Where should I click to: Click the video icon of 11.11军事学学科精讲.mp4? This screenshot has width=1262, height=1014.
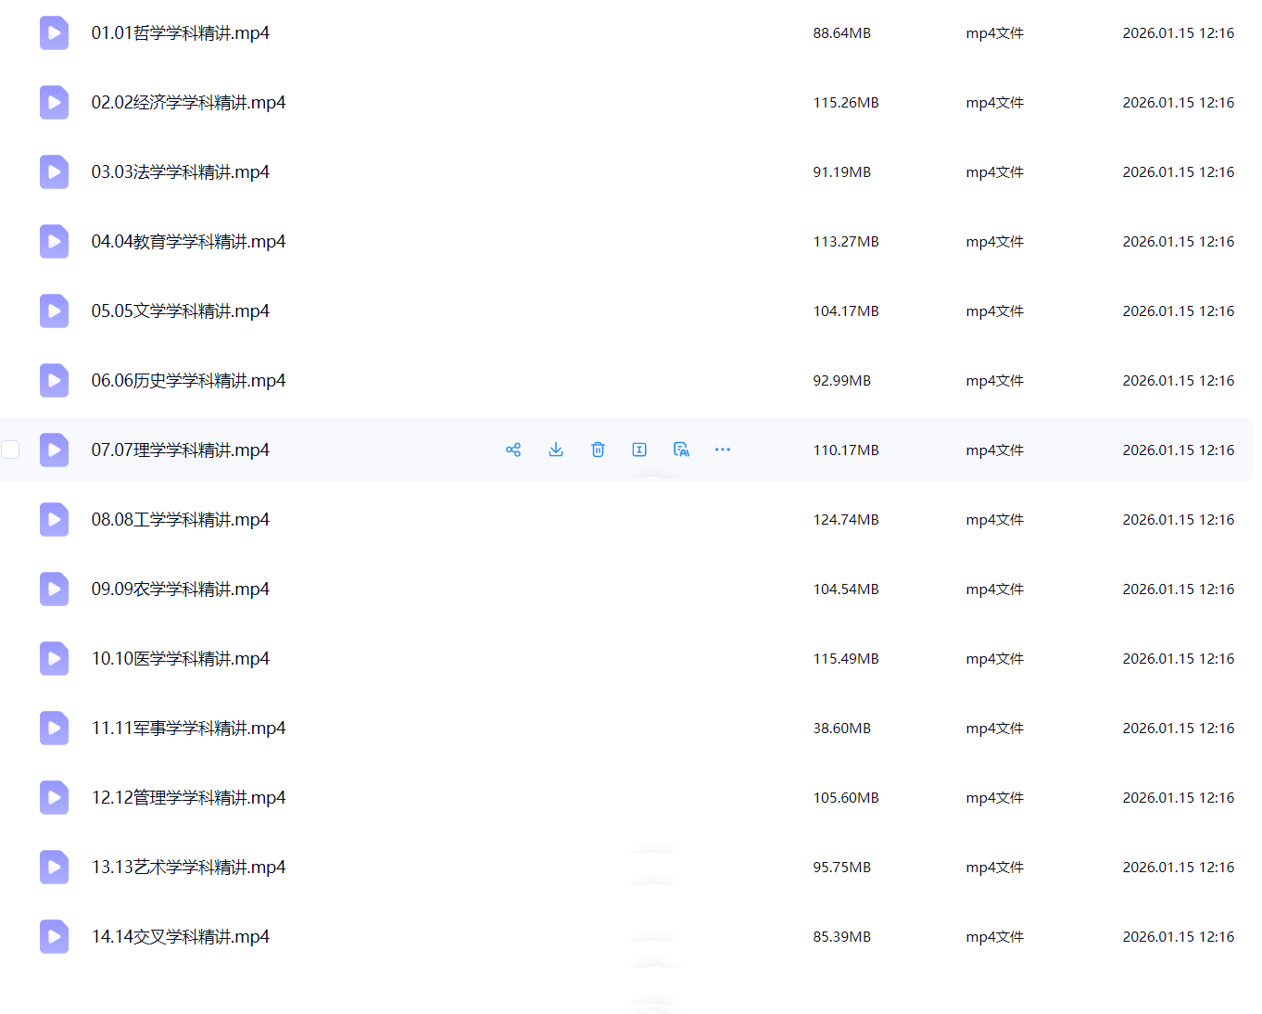click(x=54, y=729)
